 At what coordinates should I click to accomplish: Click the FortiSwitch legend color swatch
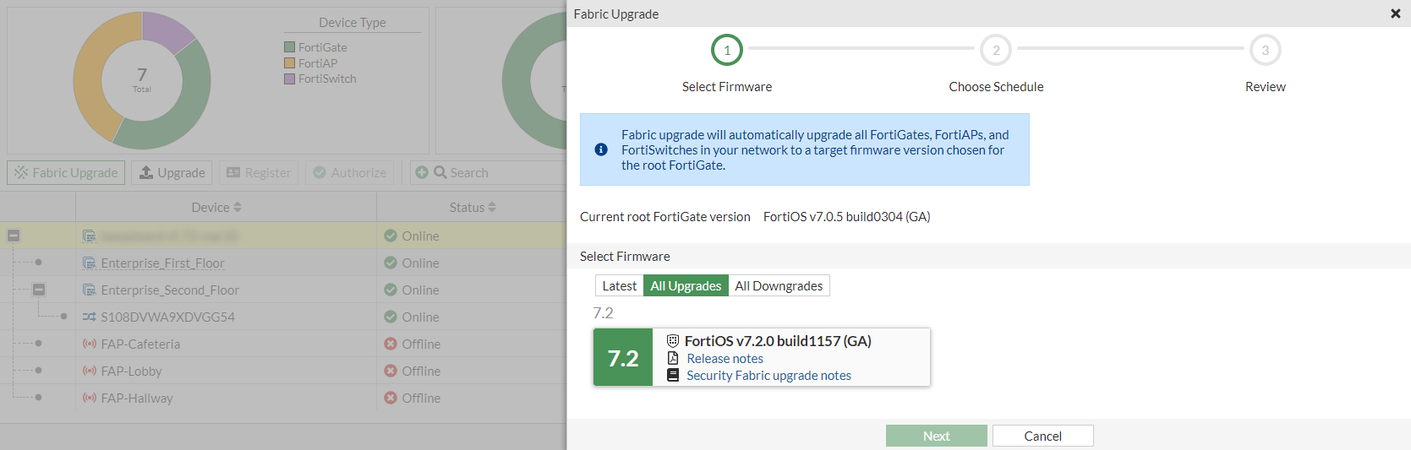pos(290,79)
